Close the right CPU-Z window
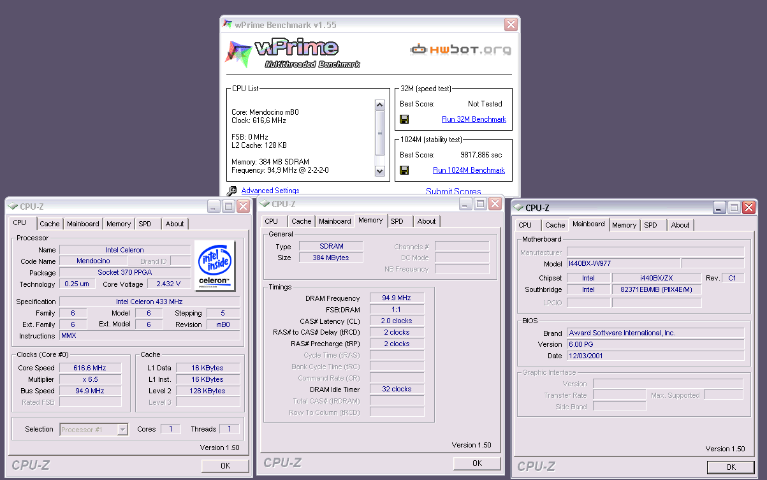The width and height of the screenshot is (767, 480). (x=749, y=208)
